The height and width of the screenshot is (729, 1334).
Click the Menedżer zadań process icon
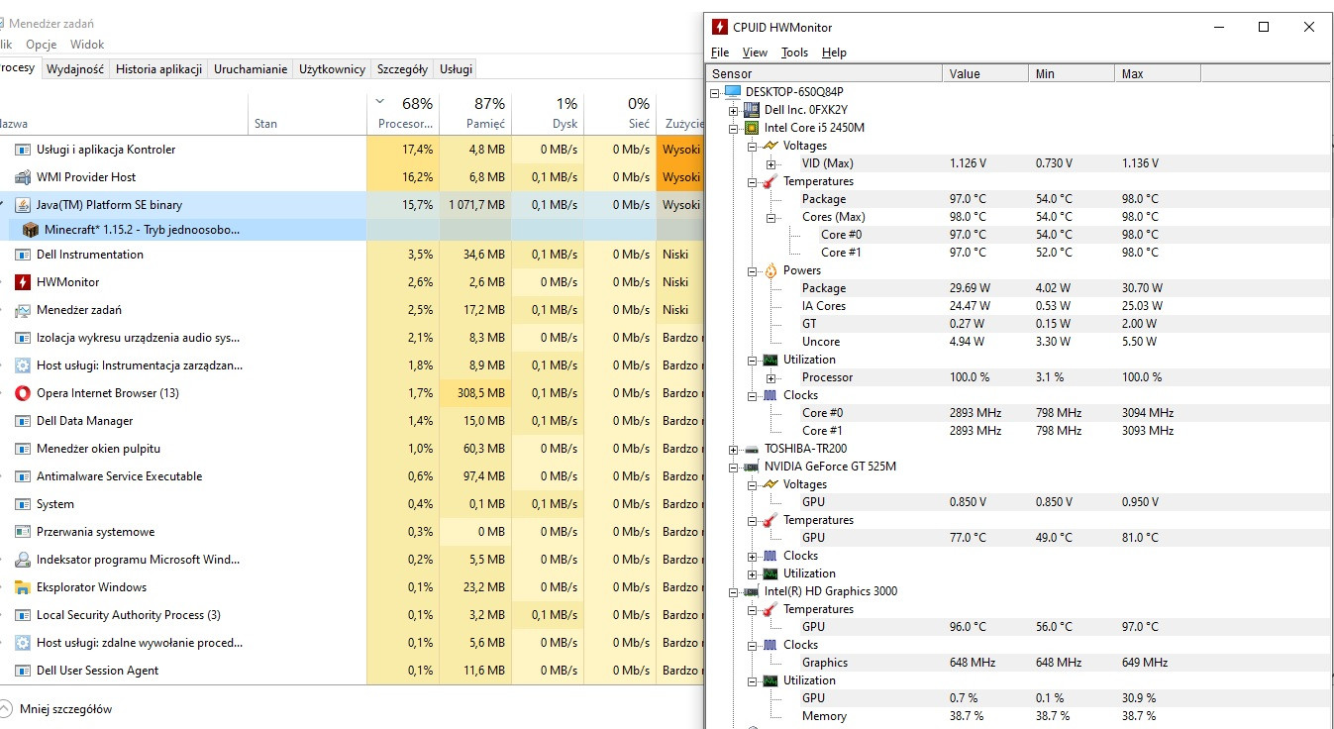(23, 310)
